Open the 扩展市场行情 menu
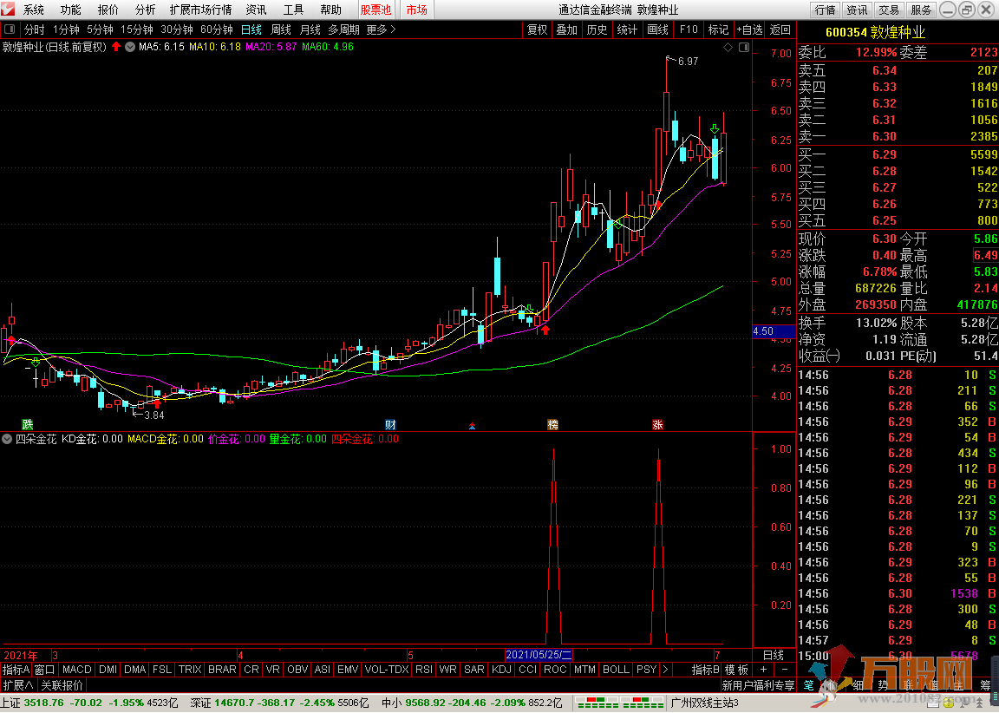This screenshot has height=713, width=999. [x=200, y=10]
